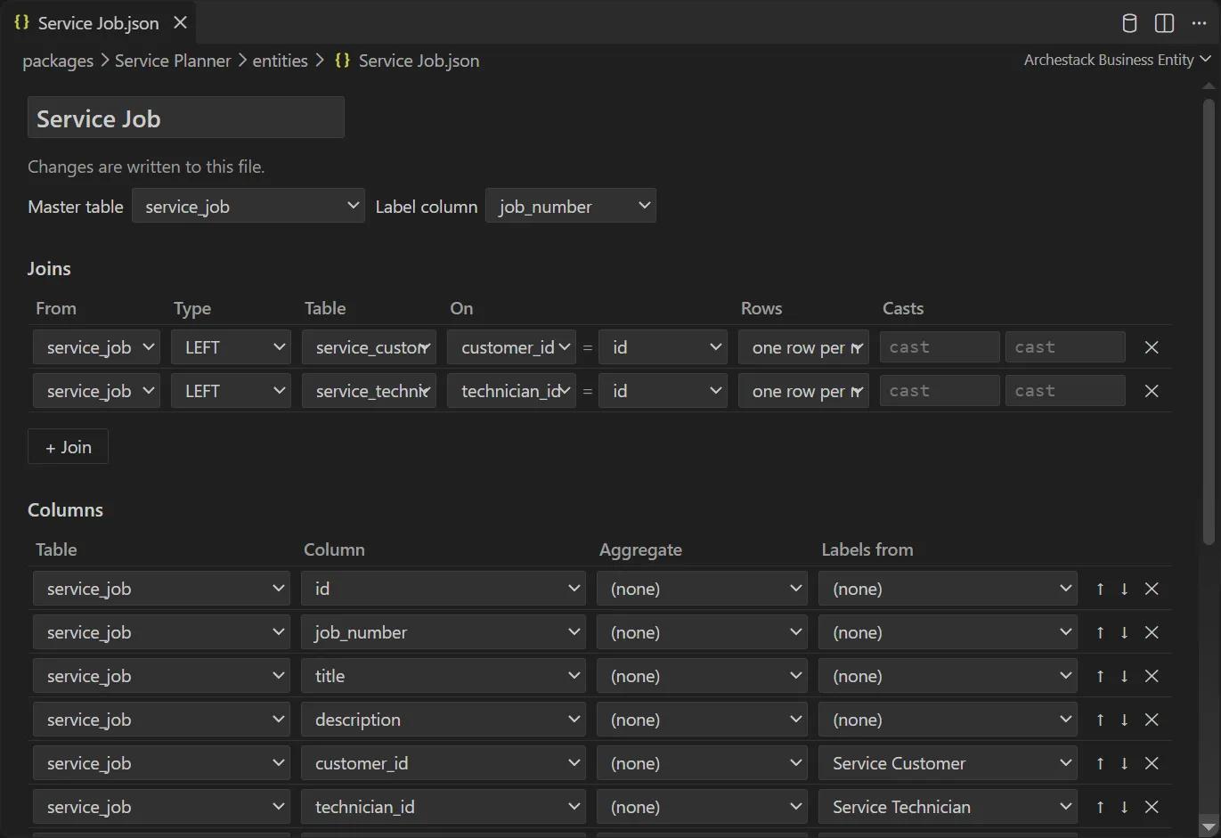Open the database icon in editor toolbar

click(1129, 23)
